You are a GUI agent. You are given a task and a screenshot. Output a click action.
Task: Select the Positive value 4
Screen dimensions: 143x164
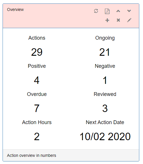coord(37,80)
